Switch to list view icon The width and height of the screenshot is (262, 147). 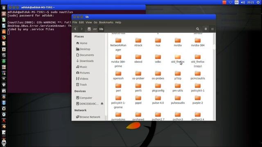pyautogui.click(x=206, y=29)
